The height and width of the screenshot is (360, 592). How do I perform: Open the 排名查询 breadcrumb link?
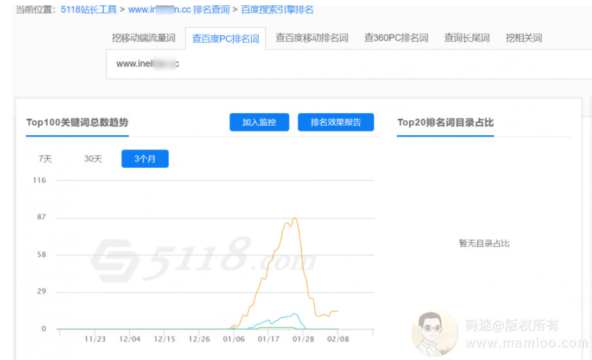(x=211, y=9)
